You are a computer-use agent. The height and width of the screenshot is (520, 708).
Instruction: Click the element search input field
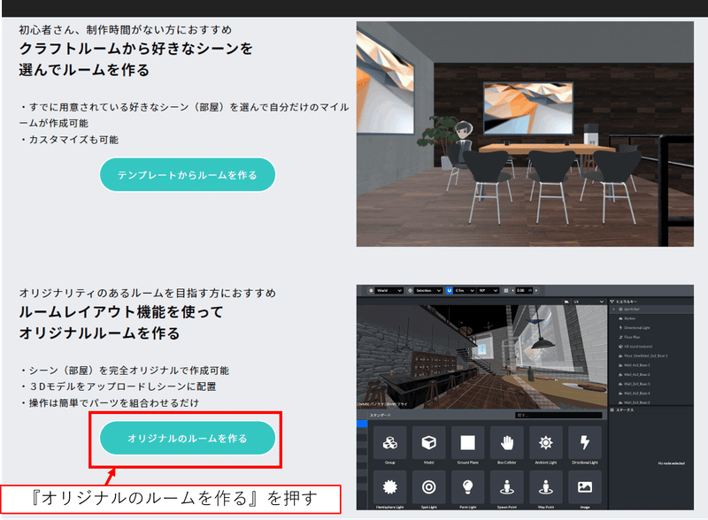pyautogui.click(x=558, y=415)
